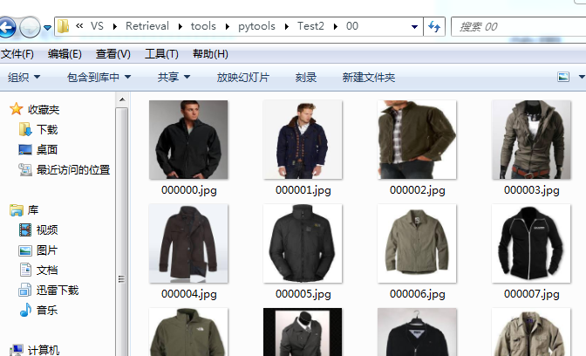The width and height of the screenshot is (586, 356).
Task: Select thumbnail 000000.jpg black jacket
Action: click(x=188, y=140)
